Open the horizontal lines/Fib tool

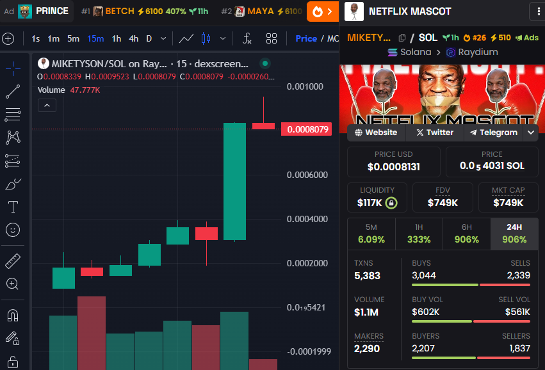pyautogui.click(x=13, y=115)
